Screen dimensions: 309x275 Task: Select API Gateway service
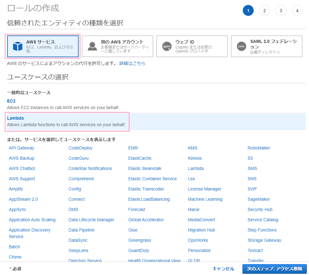[x=21, y=148]
